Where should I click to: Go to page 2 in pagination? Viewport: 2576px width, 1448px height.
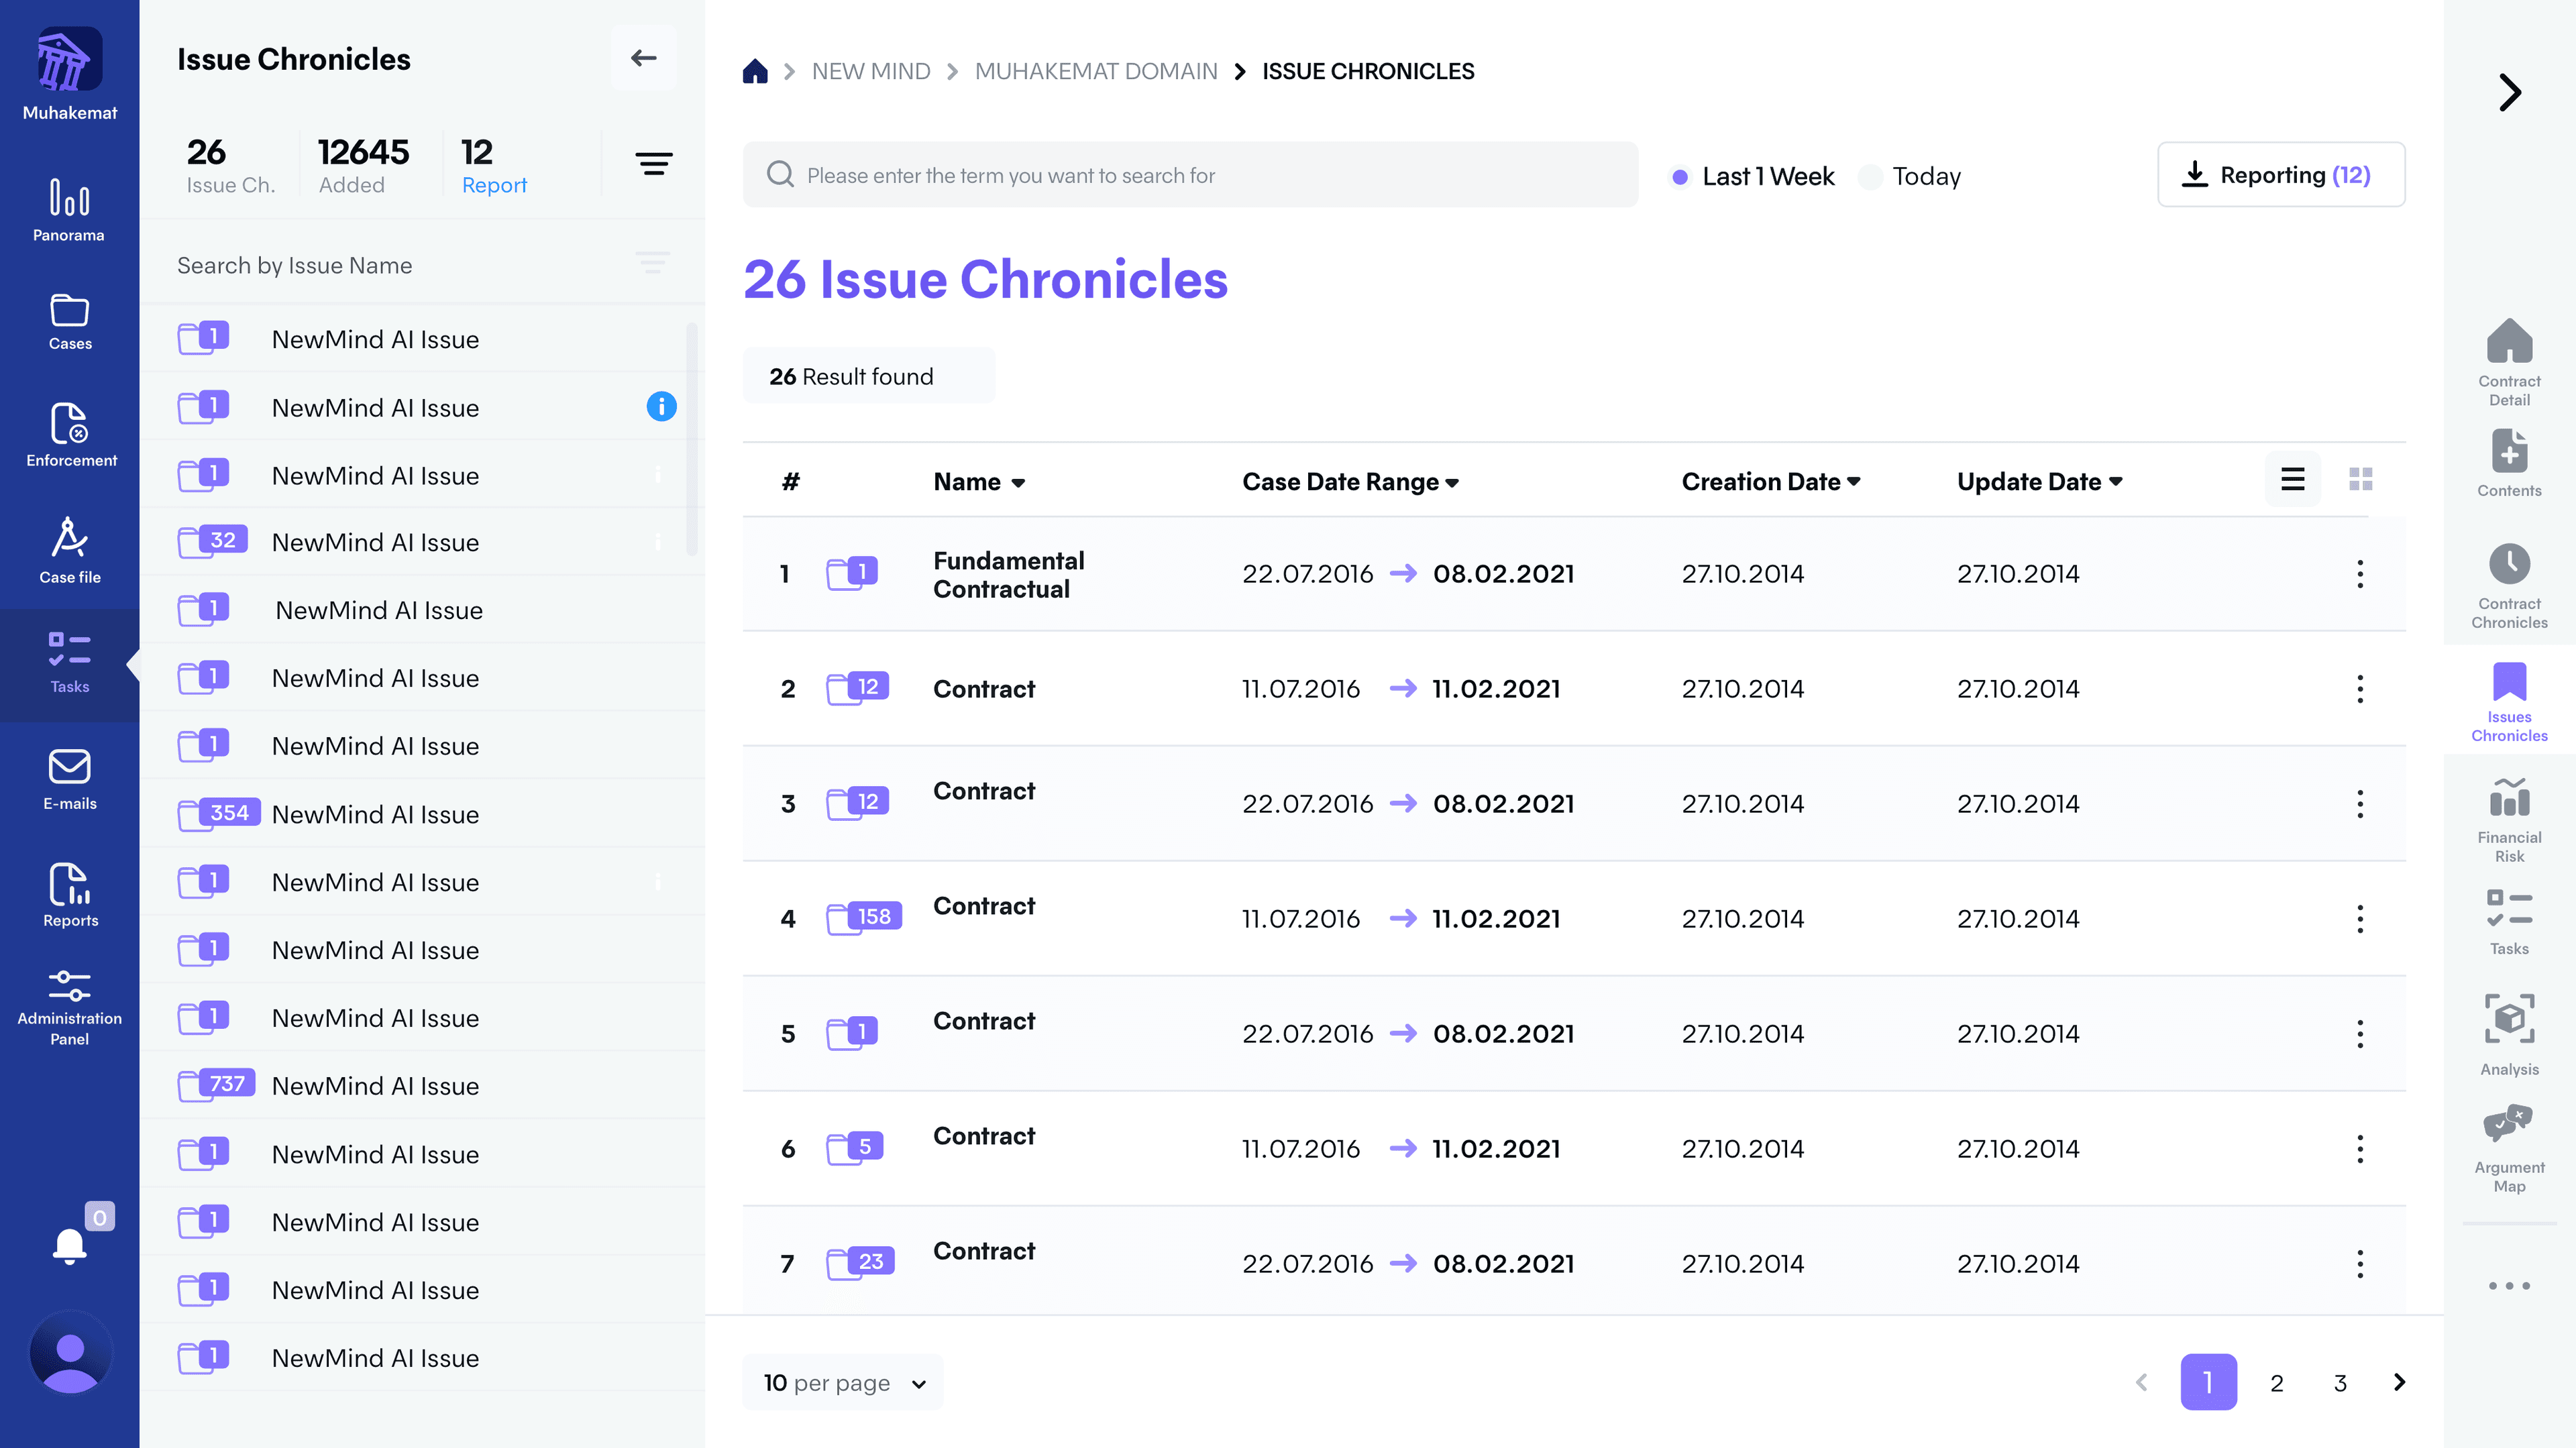click(2276, 1382)
